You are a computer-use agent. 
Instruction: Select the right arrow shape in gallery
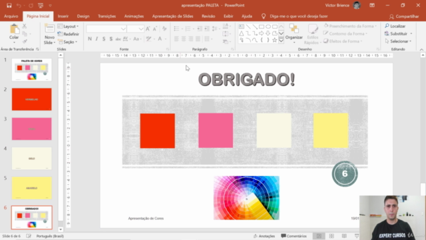click(x=262, y=33)
